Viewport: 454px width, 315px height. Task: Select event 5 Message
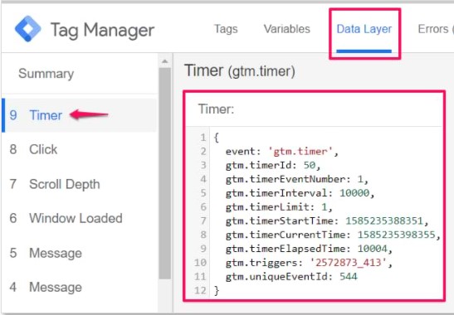tap(80, 253)
